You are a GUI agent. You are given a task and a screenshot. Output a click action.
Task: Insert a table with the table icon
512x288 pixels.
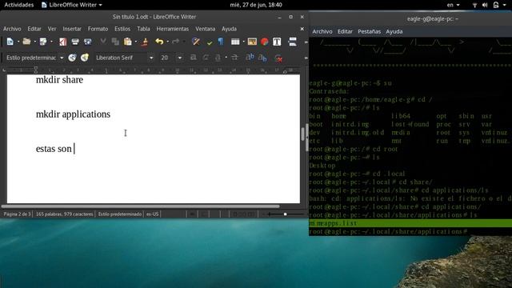click(x=235, y=42)
